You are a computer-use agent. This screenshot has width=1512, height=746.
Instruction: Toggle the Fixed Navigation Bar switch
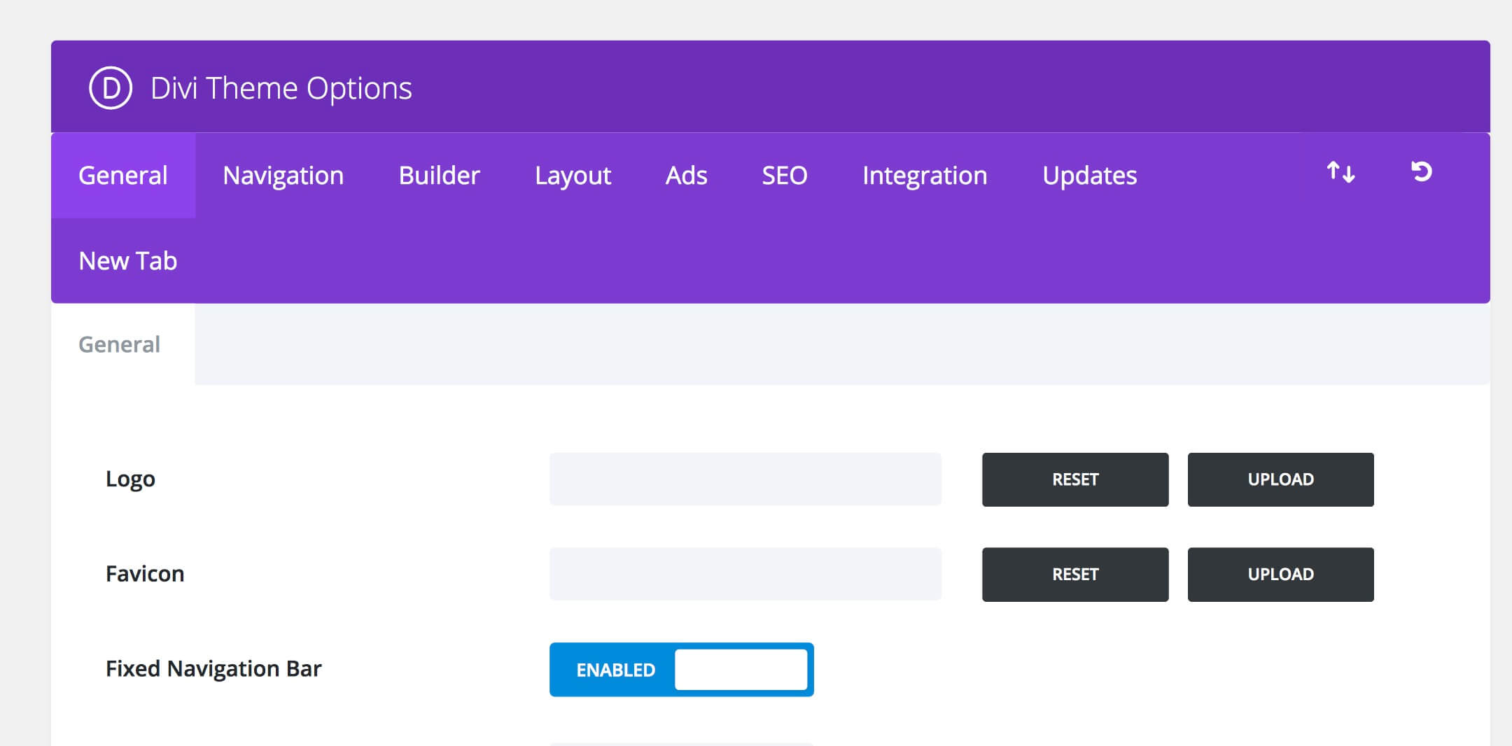[x=681, y=670]
